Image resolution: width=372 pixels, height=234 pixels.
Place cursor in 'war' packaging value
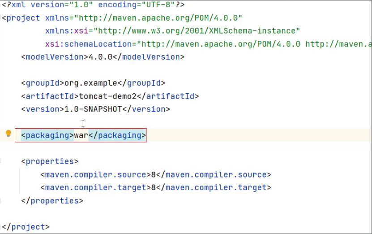pyautogui.click(x=81, y=135)
